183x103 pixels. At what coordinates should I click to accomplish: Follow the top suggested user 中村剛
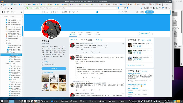[x=138, y=46]
